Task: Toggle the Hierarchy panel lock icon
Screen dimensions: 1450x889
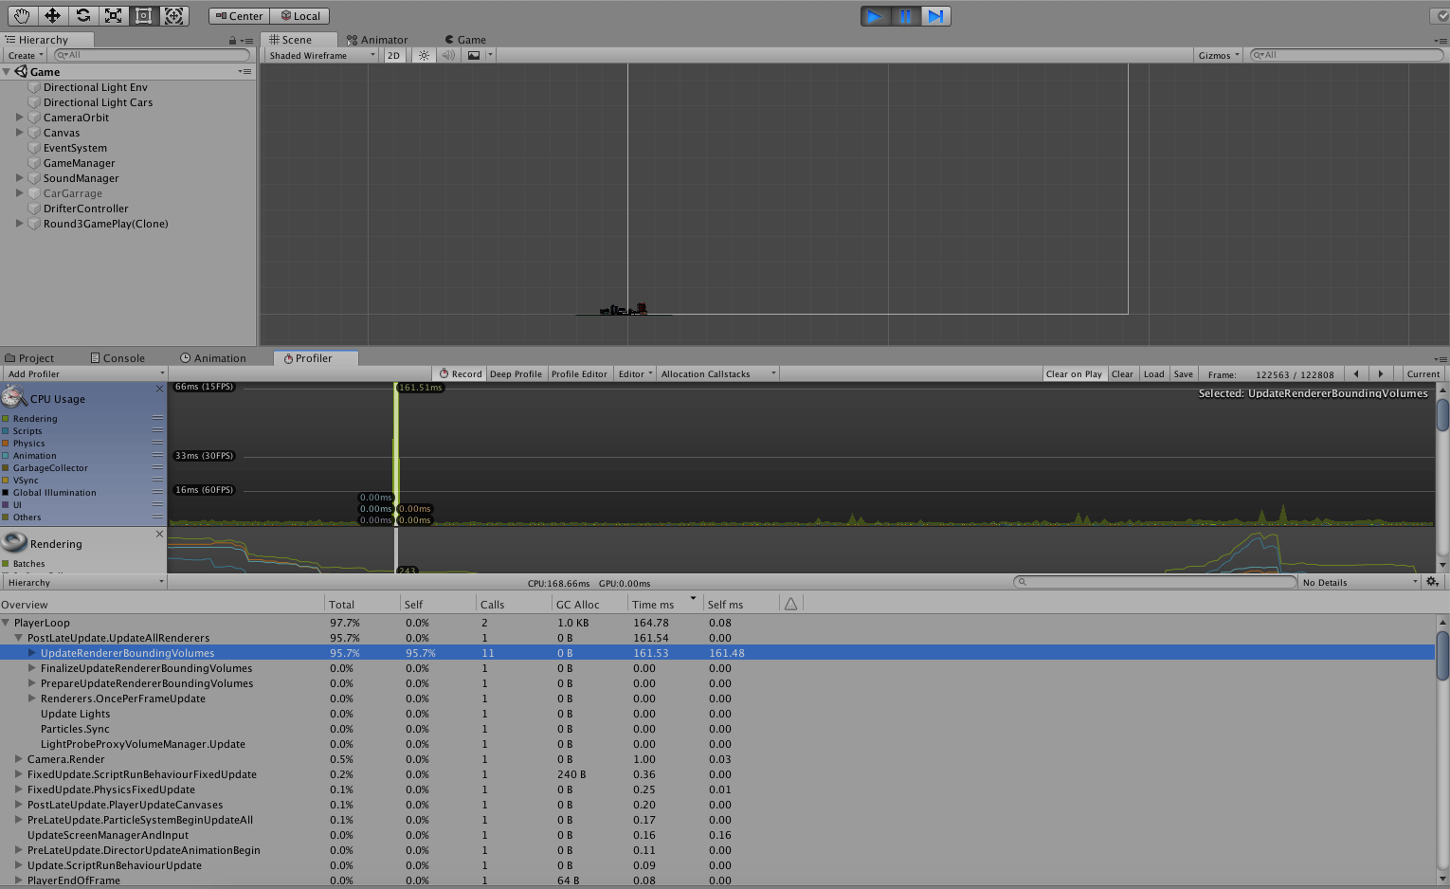Action: (x=232, y=41)
